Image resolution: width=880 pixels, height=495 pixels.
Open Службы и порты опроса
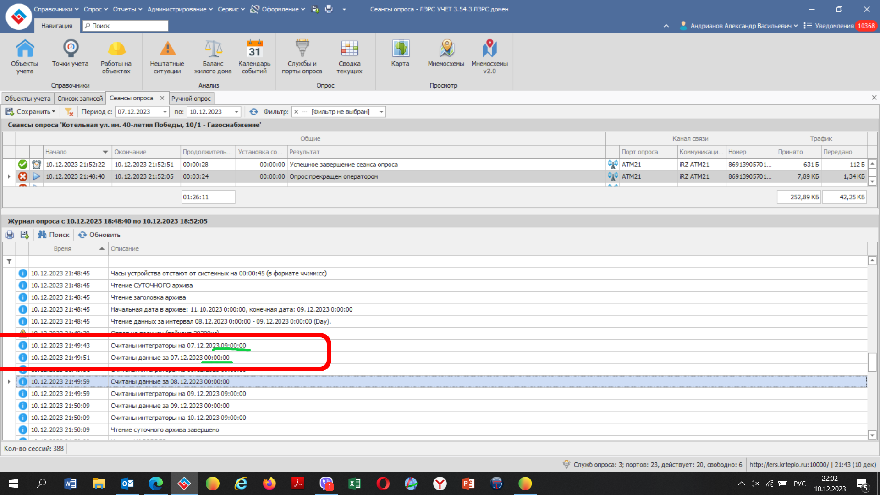click(x=302, y=57)
